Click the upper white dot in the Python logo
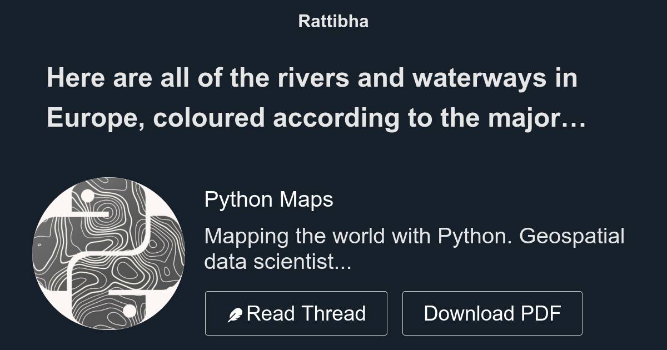The height and width of the screenshot is (350, 667). click(87, 196)
